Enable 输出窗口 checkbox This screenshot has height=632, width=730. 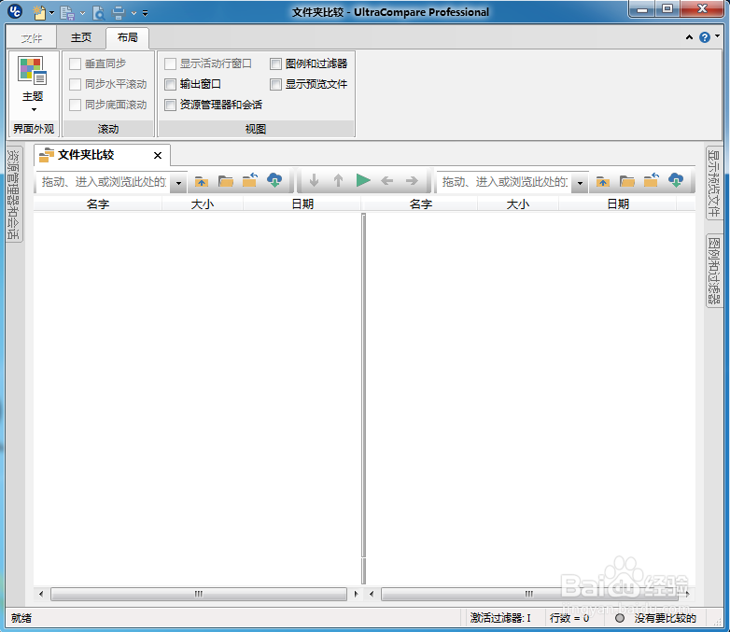(x=171, y=84)
